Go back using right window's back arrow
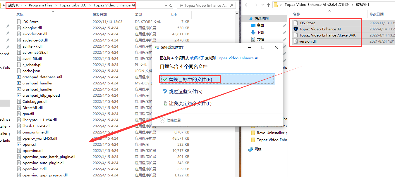The image size is (395, 177). click(247, 5)
